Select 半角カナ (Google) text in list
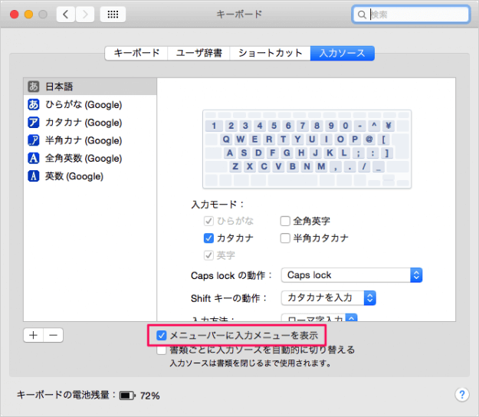Viewport: 479px width, 417px height. click(84, 140)
